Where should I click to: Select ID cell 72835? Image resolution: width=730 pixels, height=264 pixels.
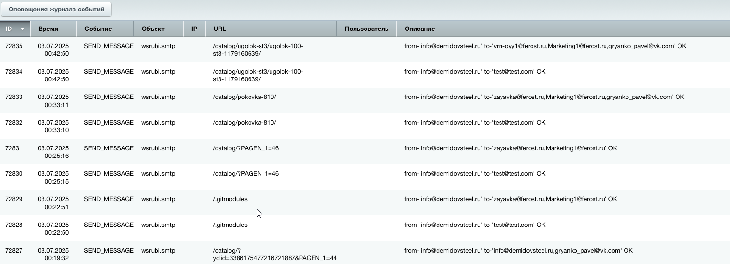[14, 46]
